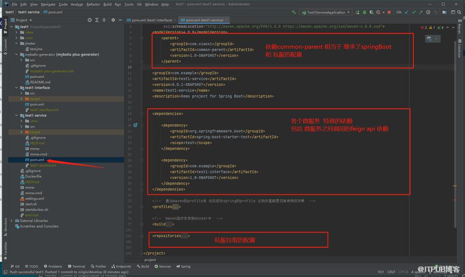Expand the .idea folder
Viewport: 465px width, 277px height.
(17, 32)
